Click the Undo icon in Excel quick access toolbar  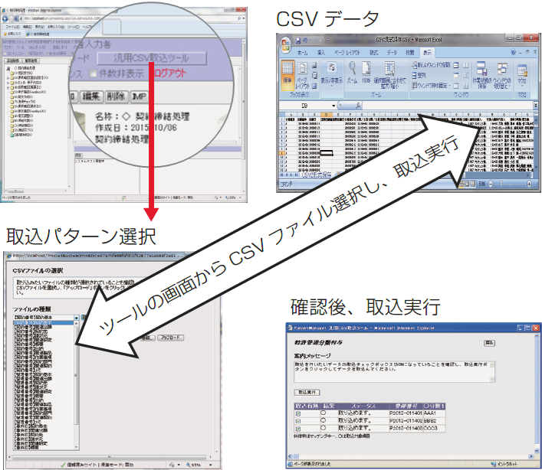click(306, 41)
